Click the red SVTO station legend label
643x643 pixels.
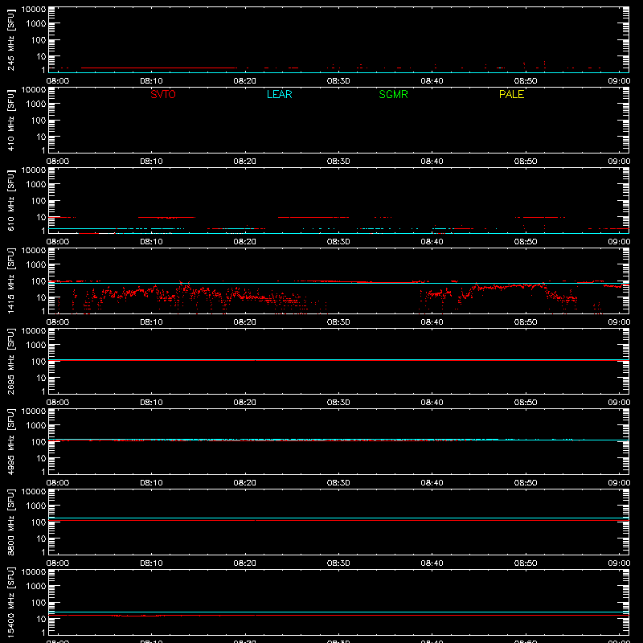coord(163,94)
